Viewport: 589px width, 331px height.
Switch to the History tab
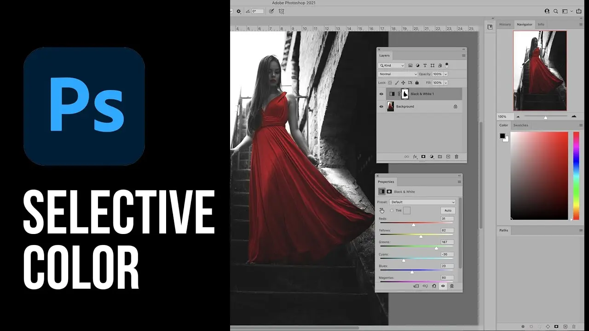coord(505,24)
